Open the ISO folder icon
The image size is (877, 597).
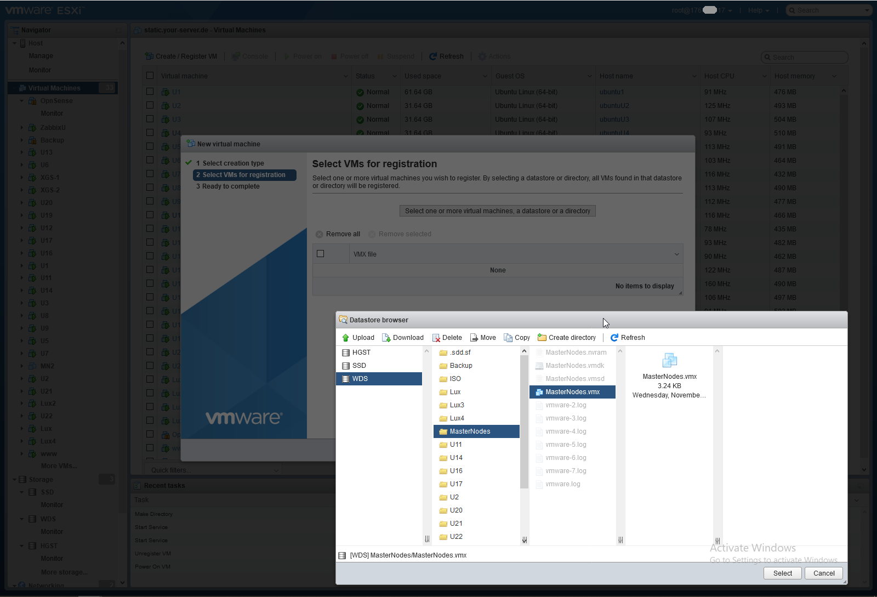click(443, 379)
